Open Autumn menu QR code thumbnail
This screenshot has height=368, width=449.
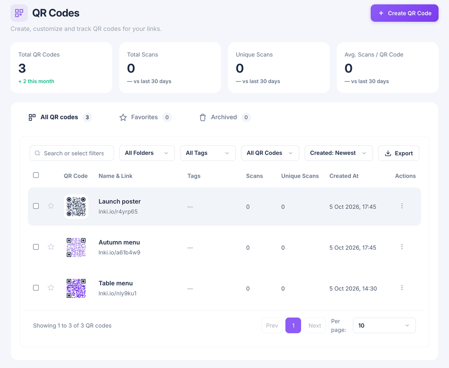coord(76,248)
